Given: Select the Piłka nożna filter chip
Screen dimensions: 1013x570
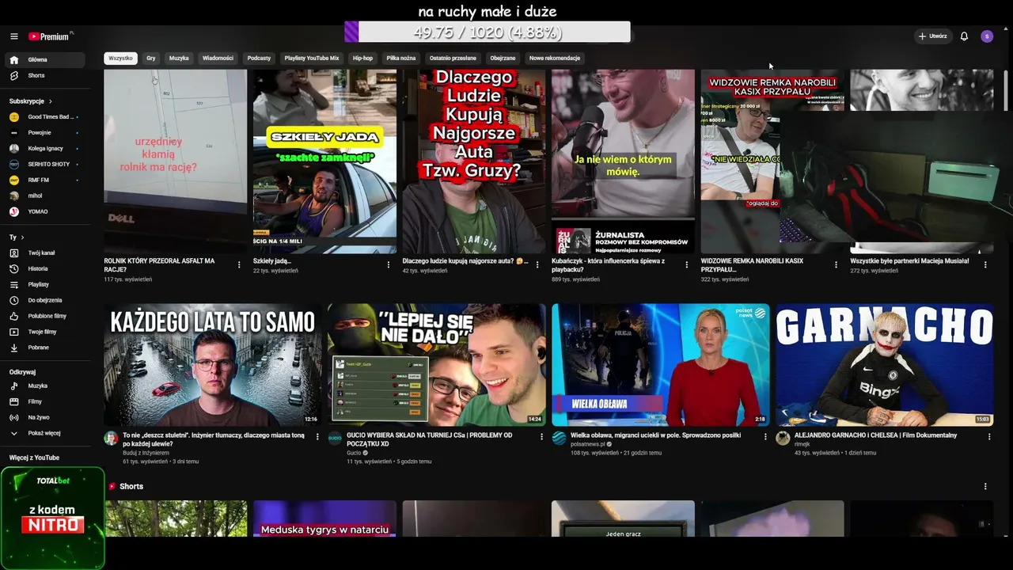Looking at the screenshot, I should click(401, 58).
